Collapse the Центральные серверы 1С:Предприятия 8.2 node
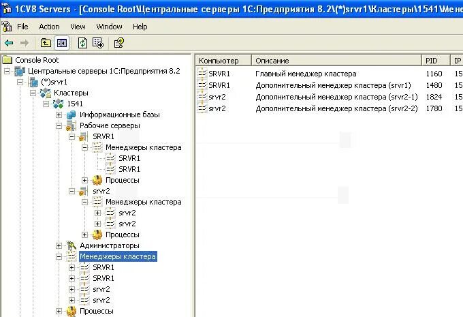Image resolution: width=463 pixels, height=317 pixels. [7, 71]
